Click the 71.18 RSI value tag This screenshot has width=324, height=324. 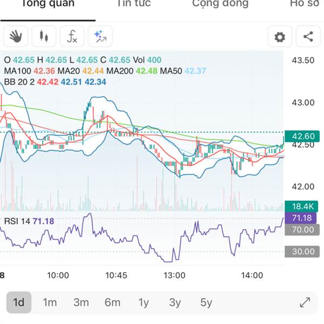point(300,218)
